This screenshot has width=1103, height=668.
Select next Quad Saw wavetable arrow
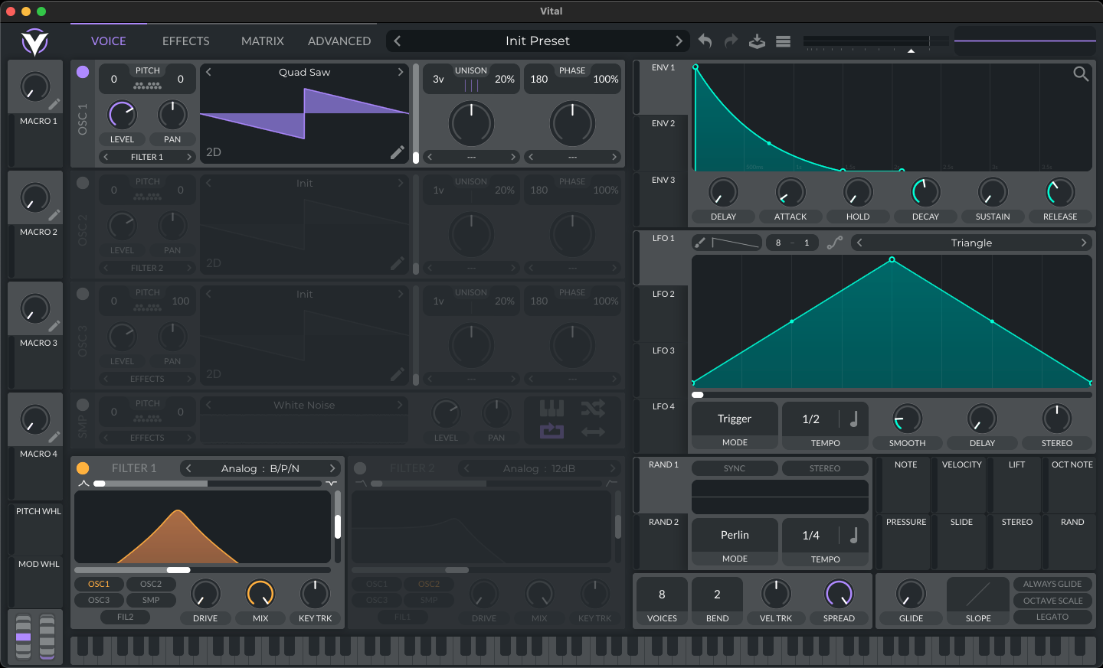[401, 72]
